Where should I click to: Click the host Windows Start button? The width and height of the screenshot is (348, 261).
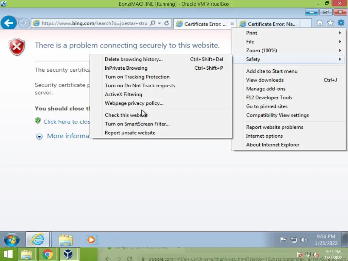coord(8,254)
